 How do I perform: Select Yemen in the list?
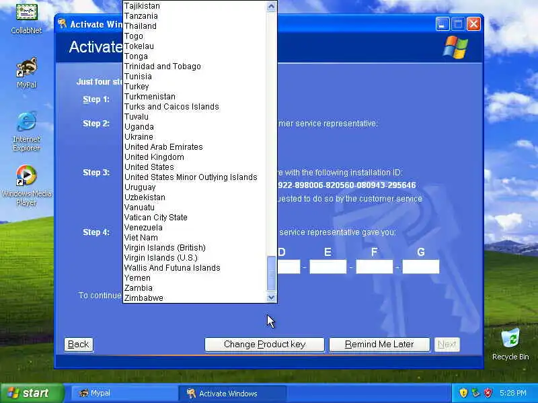point(194,278)
